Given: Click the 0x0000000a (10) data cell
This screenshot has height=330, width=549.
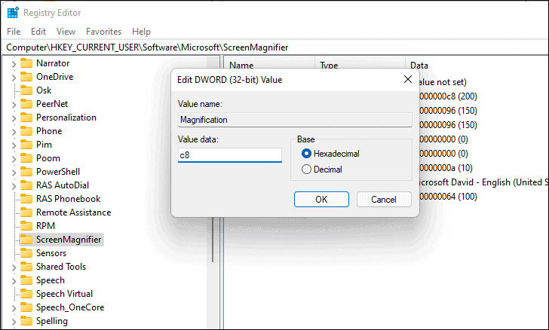Looking at the screenshot, I should (x=446, y=168).
